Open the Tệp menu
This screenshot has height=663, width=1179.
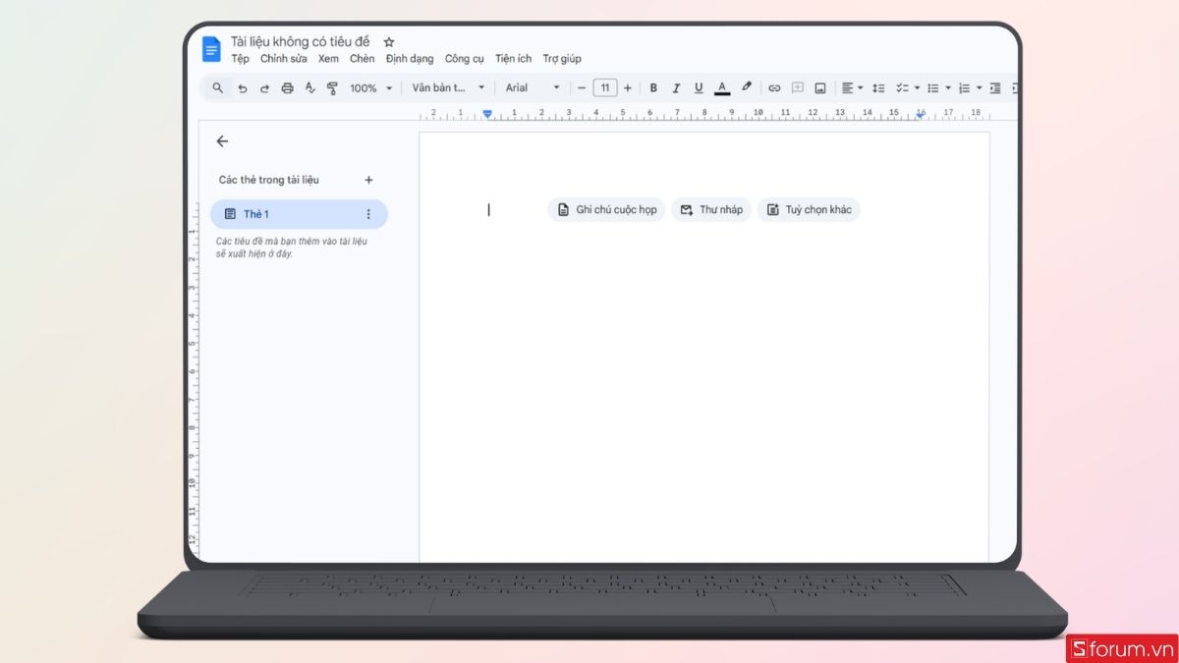[x=240, y=59]
